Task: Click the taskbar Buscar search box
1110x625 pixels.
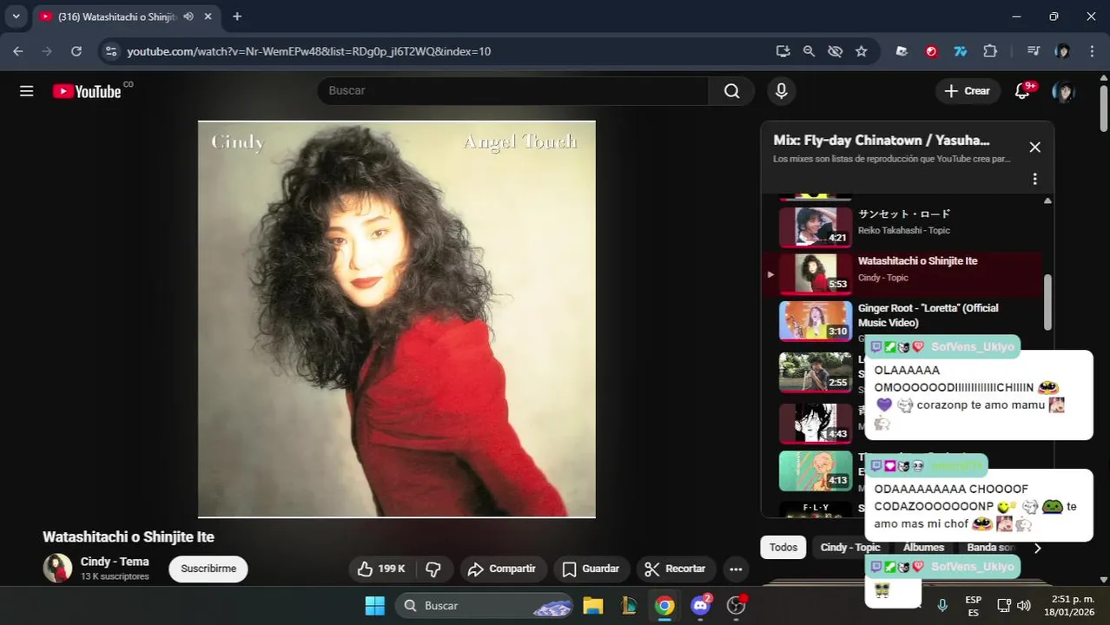Action: click(485, 606)
